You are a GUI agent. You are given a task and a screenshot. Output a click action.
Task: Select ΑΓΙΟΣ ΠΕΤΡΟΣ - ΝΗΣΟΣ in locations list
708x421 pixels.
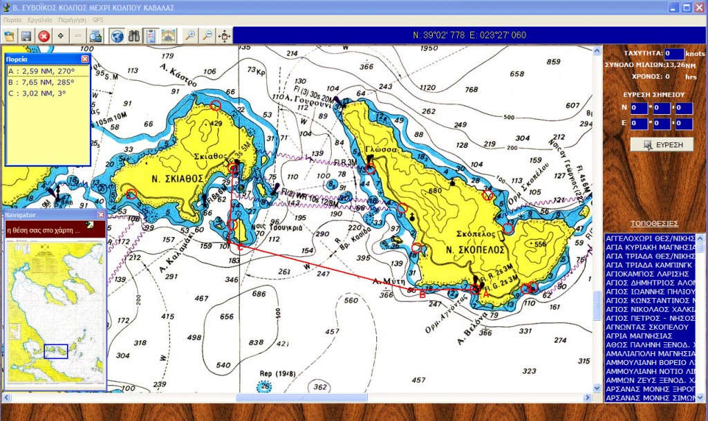650,318
